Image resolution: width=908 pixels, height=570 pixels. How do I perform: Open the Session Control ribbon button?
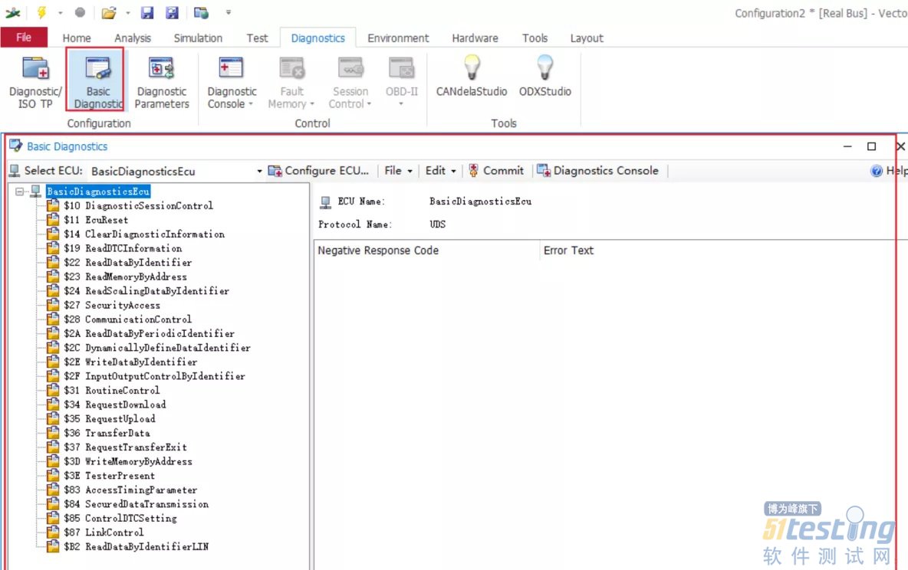[350, 81]
